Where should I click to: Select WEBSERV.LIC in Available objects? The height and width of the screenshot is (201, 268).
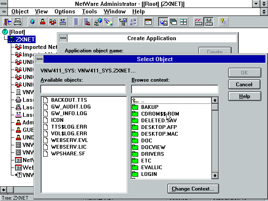click(x=69, y=147)
